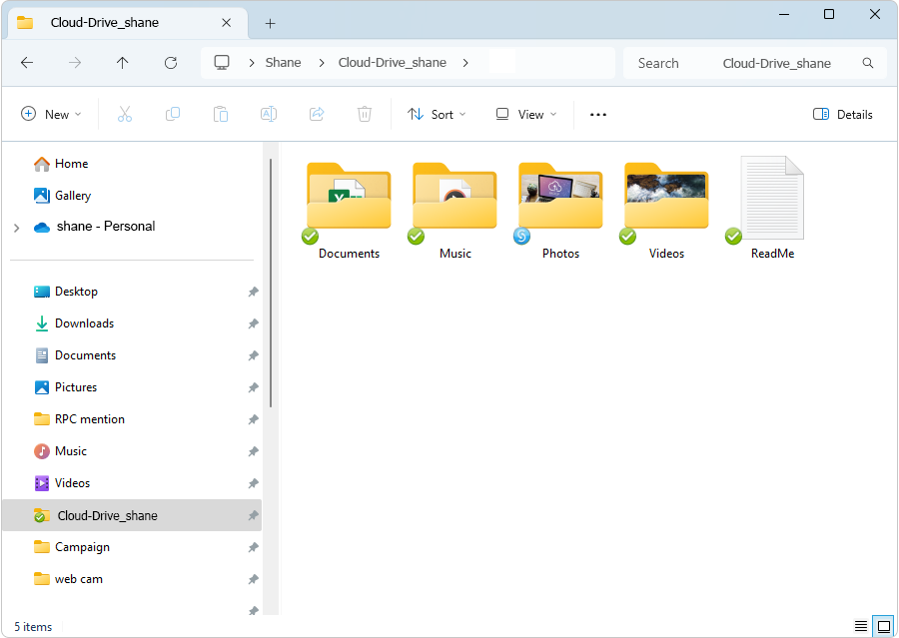Minimize the File Explorer window
Screen dimensions: 899x638
click(784, 14)
